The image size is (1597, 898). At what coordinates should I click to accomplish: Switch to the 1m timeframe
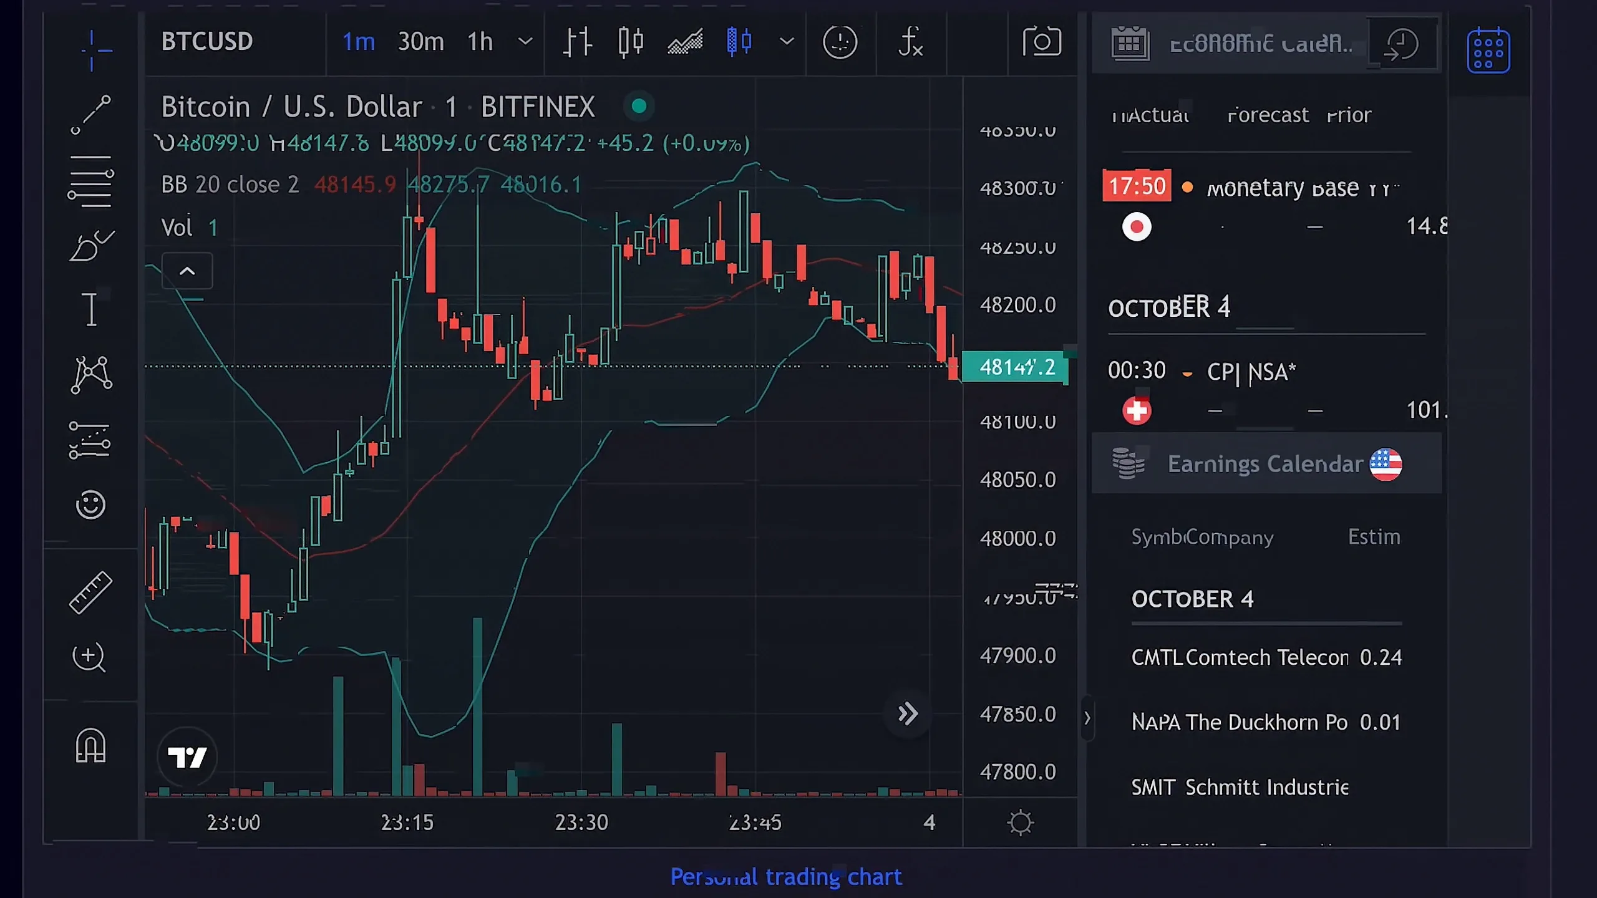359,42
